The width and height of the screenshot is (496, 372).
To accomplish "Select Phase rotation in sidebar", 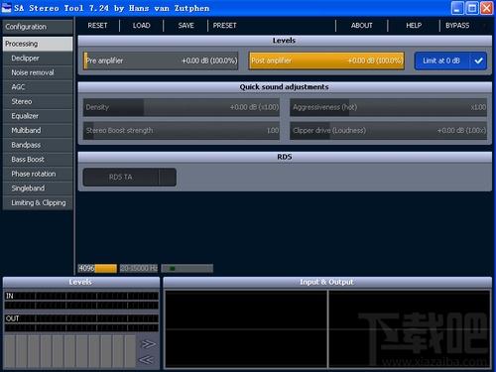I will click(x=38, y=174).
